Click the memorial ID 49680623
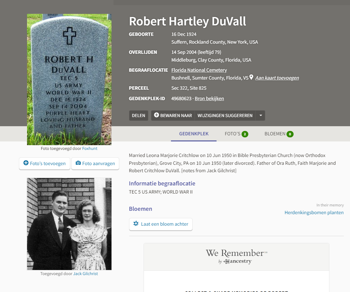350x292 pixels. click(181, 98)
